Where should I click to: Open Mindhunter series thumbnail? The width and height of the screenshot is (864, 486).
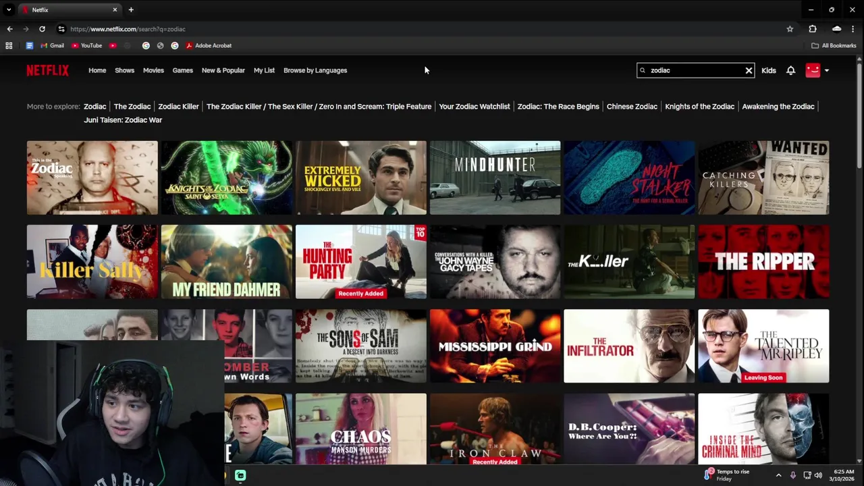[x=495, y=178]
